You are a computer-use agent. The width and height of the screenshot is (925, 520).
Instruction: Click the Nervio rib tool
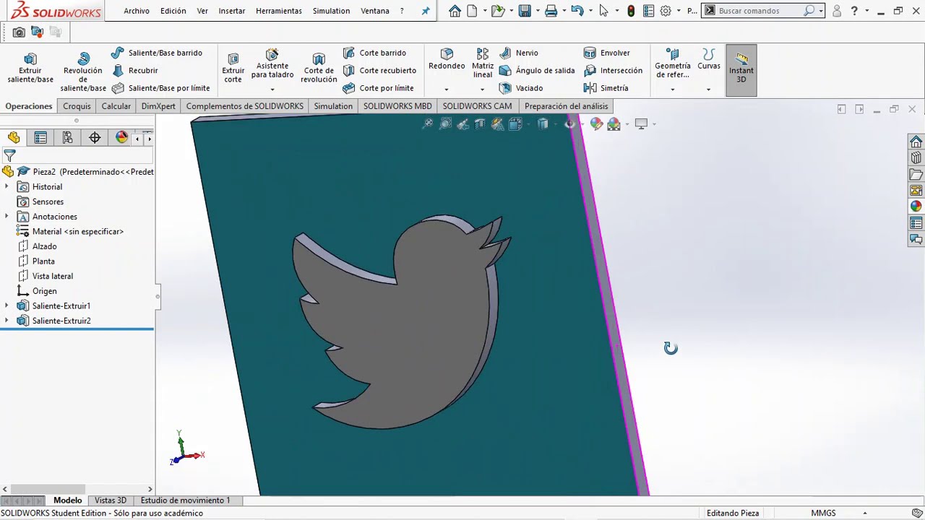[519, 53]
